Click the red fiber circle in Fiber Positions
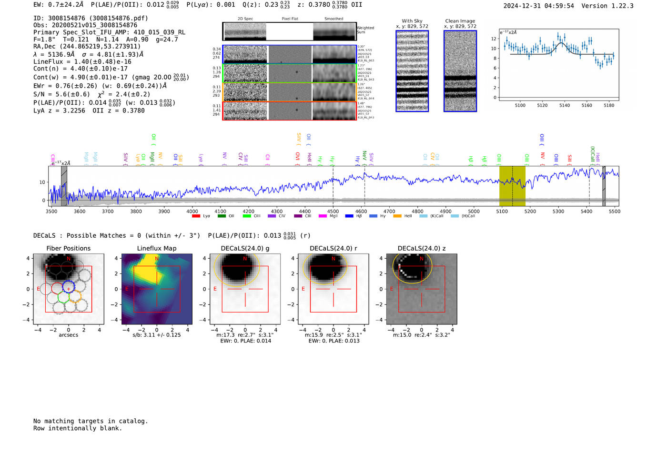Screen dimensions: 667x454 [x=57, y=288]
